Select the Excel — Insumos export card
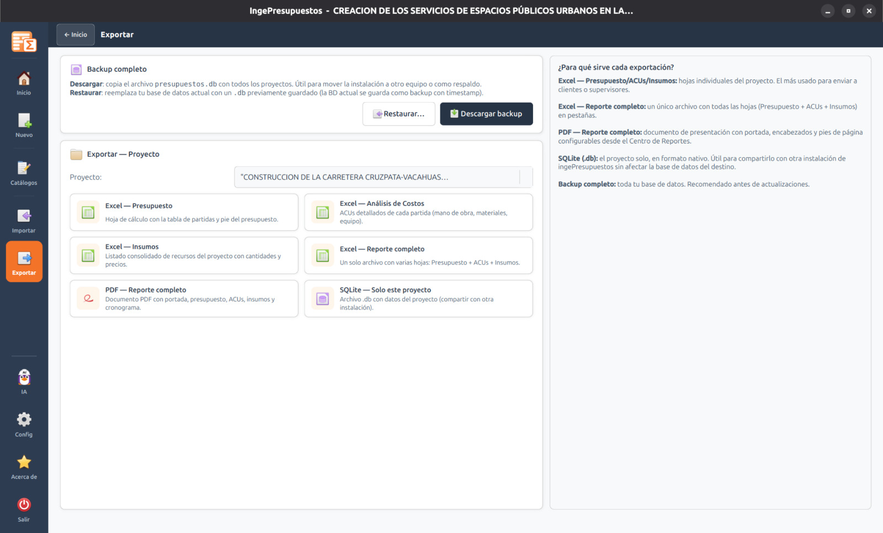883x533 pixels. coord(184,255)
